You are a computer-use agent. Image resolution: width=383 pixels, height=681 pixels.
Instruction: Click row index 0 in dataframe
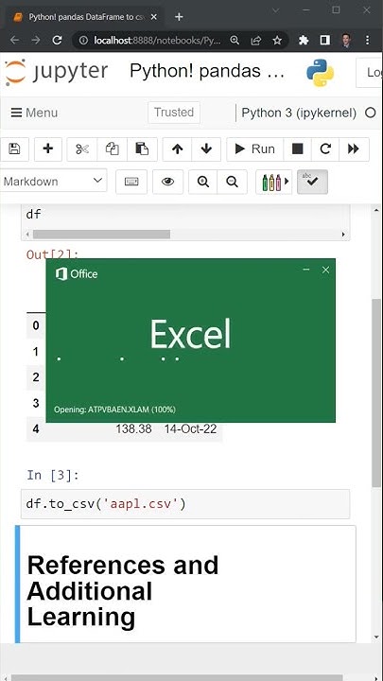(36, 325)
